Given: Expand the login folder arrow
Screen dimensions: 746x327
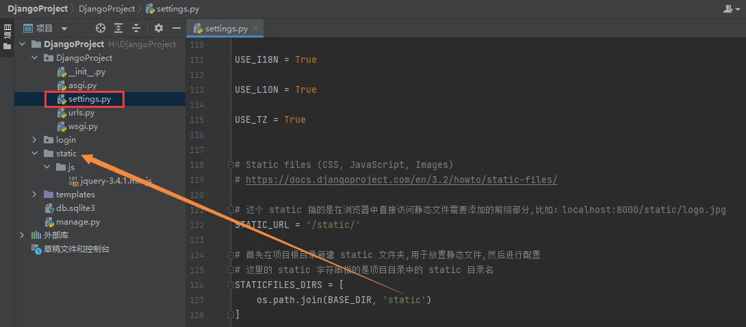Looking at the screenshot, I should pos(34,140).
